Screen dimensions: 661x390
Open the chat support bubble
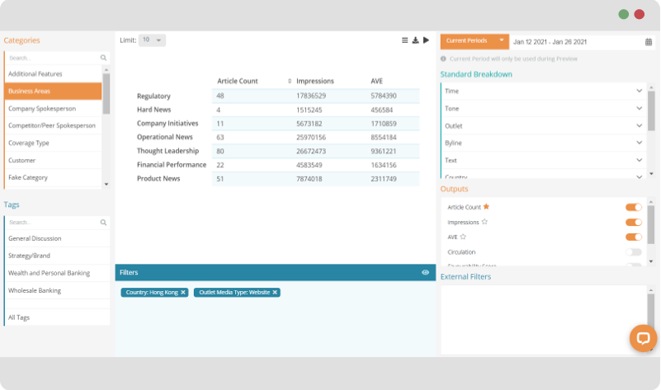point(643,338)
